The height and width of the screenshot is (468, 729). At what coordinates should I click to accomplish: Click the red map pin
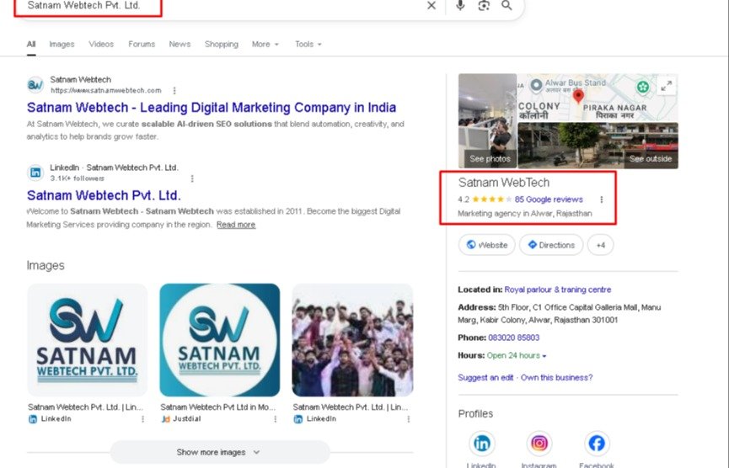(578, 96)
